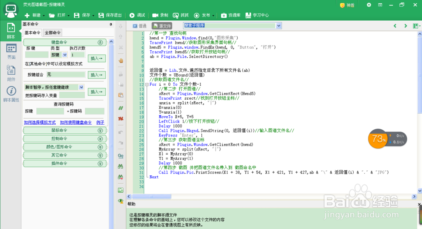The width and height of the screenshot is (422, 229).
Task: Click the green comment slashes icon
Action: click(121, 108)
